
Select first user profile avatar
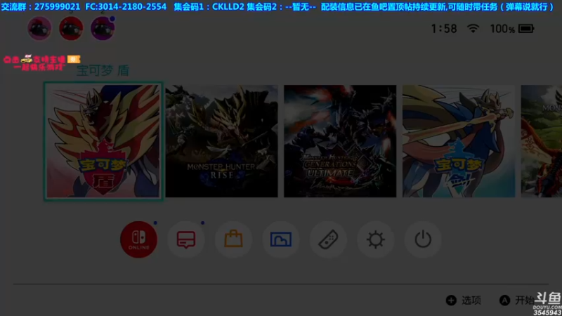click(x=39, y=28)
